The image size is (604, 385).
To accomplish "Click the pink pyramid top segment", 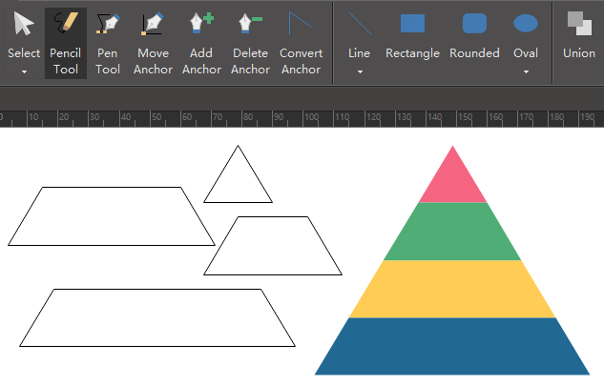I will tap(452, 181).
